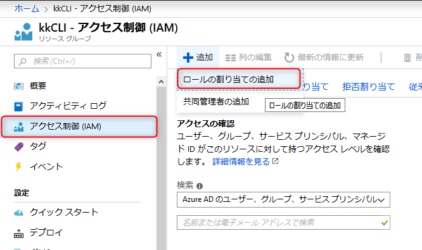Click the アクセスの確認 heading

coord(206,123)
